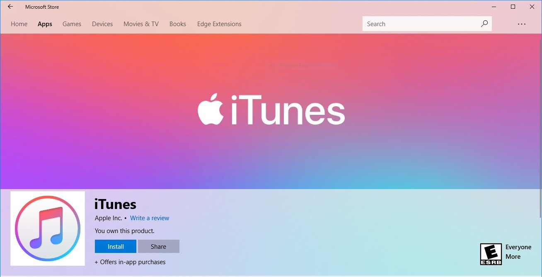The height and width of the screenshot is (277, 542).
Task: Open the Write a review link
Action: [150, 218]
